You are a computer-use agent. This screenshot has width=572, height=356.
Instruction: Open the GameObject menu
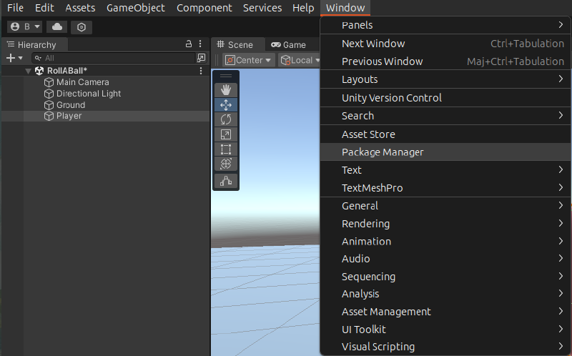pos(136,8)
